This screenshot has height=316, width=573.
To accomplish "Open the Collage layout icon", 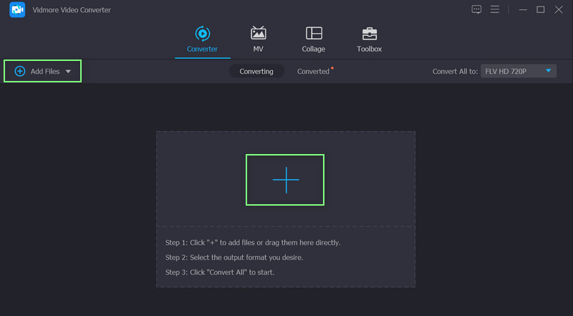I will click(314, 34).
